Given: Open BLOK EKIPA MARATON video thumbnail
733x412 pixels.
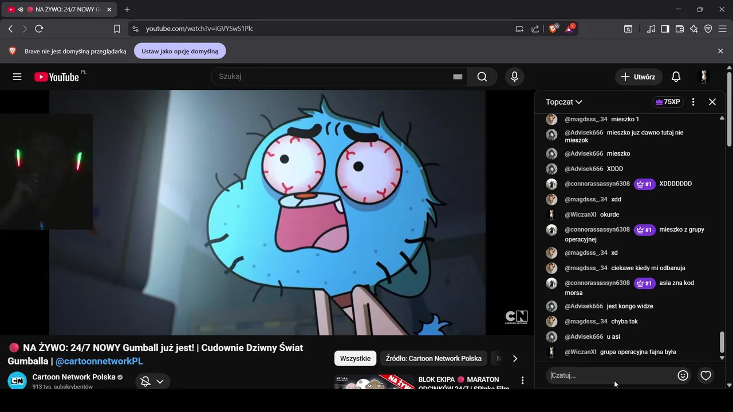Looking at the screenshot, I should [x=375, y=382].
